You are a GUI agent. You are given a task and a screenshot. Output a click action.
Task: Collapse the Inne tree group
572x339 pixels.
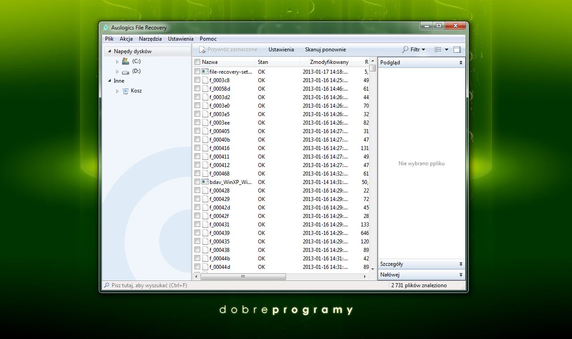click(109, 81)
